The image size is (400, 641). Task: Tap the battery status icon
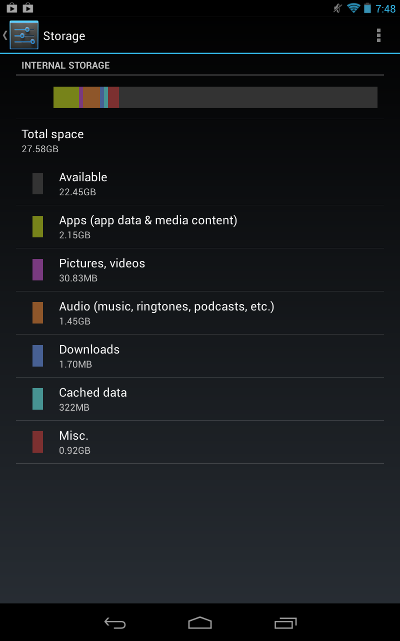point(367,8)
